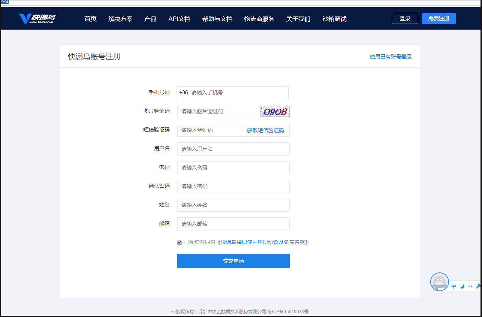Click 获取短信验证码 to request an SMS code

pos(265,130)
